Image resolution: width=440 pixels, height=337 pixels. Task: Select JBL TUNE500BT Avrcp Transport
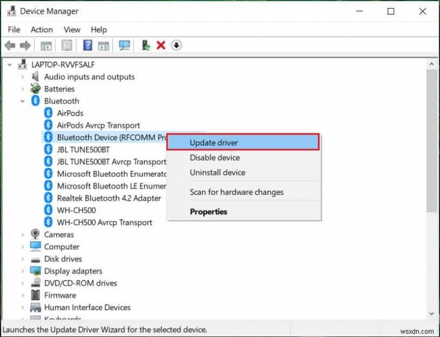pos(112,162)
